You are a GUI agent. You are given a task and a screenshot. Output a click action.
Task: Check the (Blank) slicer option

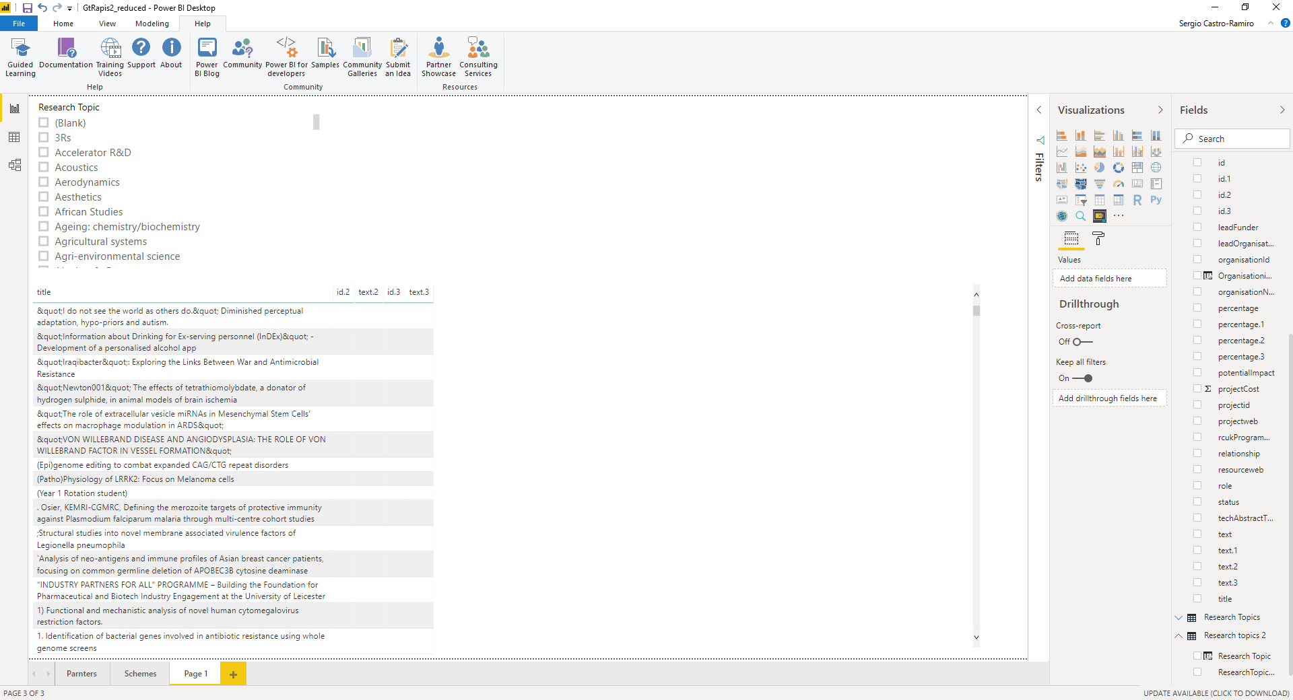(44, 123)
